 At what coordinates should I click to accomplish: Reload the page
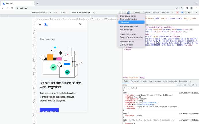(12, 8)
